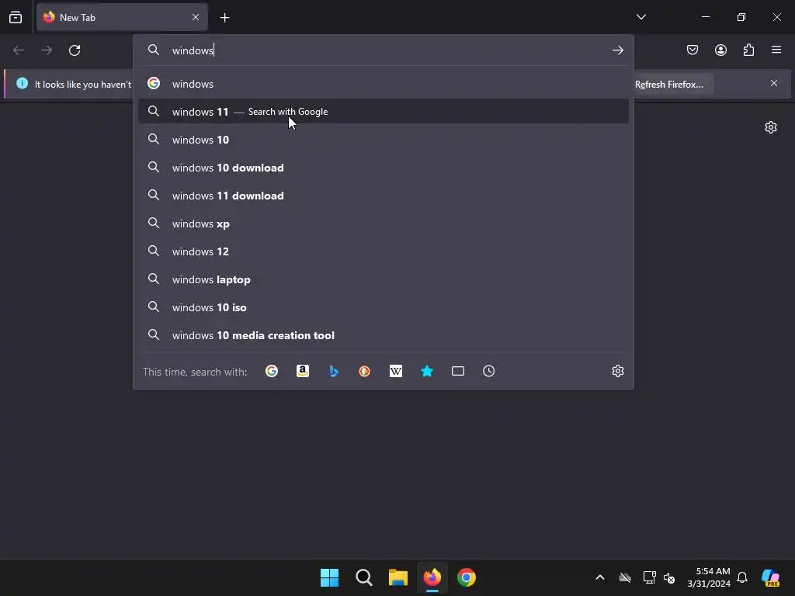The height and width of the screenshot is (596, 795).
Task: Click the info icon in notification bar
Action: click(x=22, y=83)
